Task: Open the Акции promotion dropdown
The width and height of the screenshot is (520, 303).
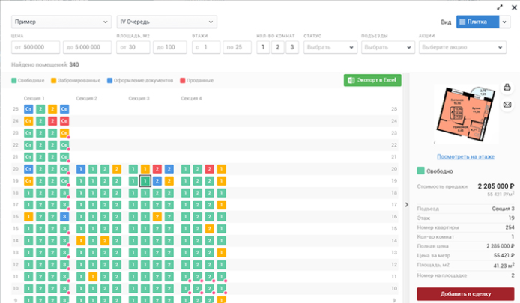Action: [x=462, y=47]
